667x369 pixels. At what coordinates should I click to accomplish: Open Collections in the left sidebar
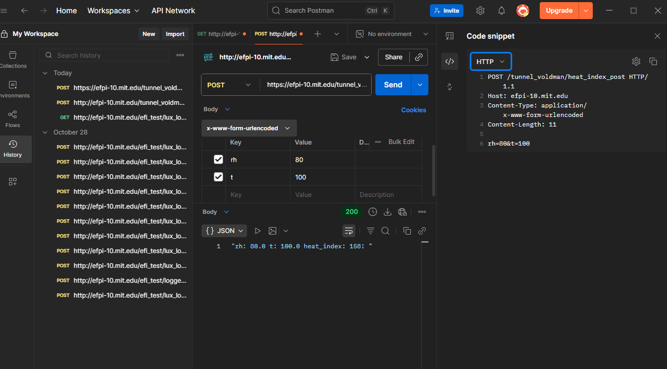pyautogui.click(x=13, y=59)
